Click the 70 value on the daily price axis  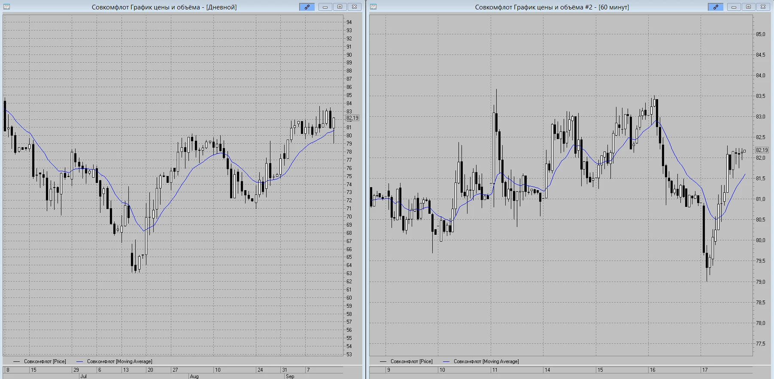click(x=349, y=217)
